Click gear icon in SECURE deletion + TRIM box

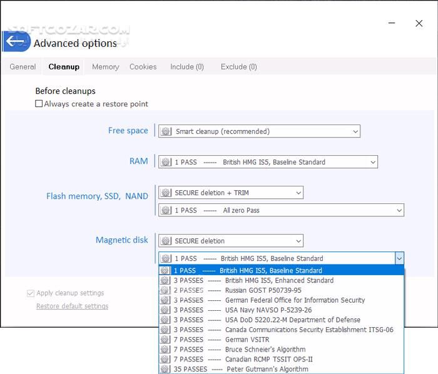pyautogui.click(x=166, y=193)
